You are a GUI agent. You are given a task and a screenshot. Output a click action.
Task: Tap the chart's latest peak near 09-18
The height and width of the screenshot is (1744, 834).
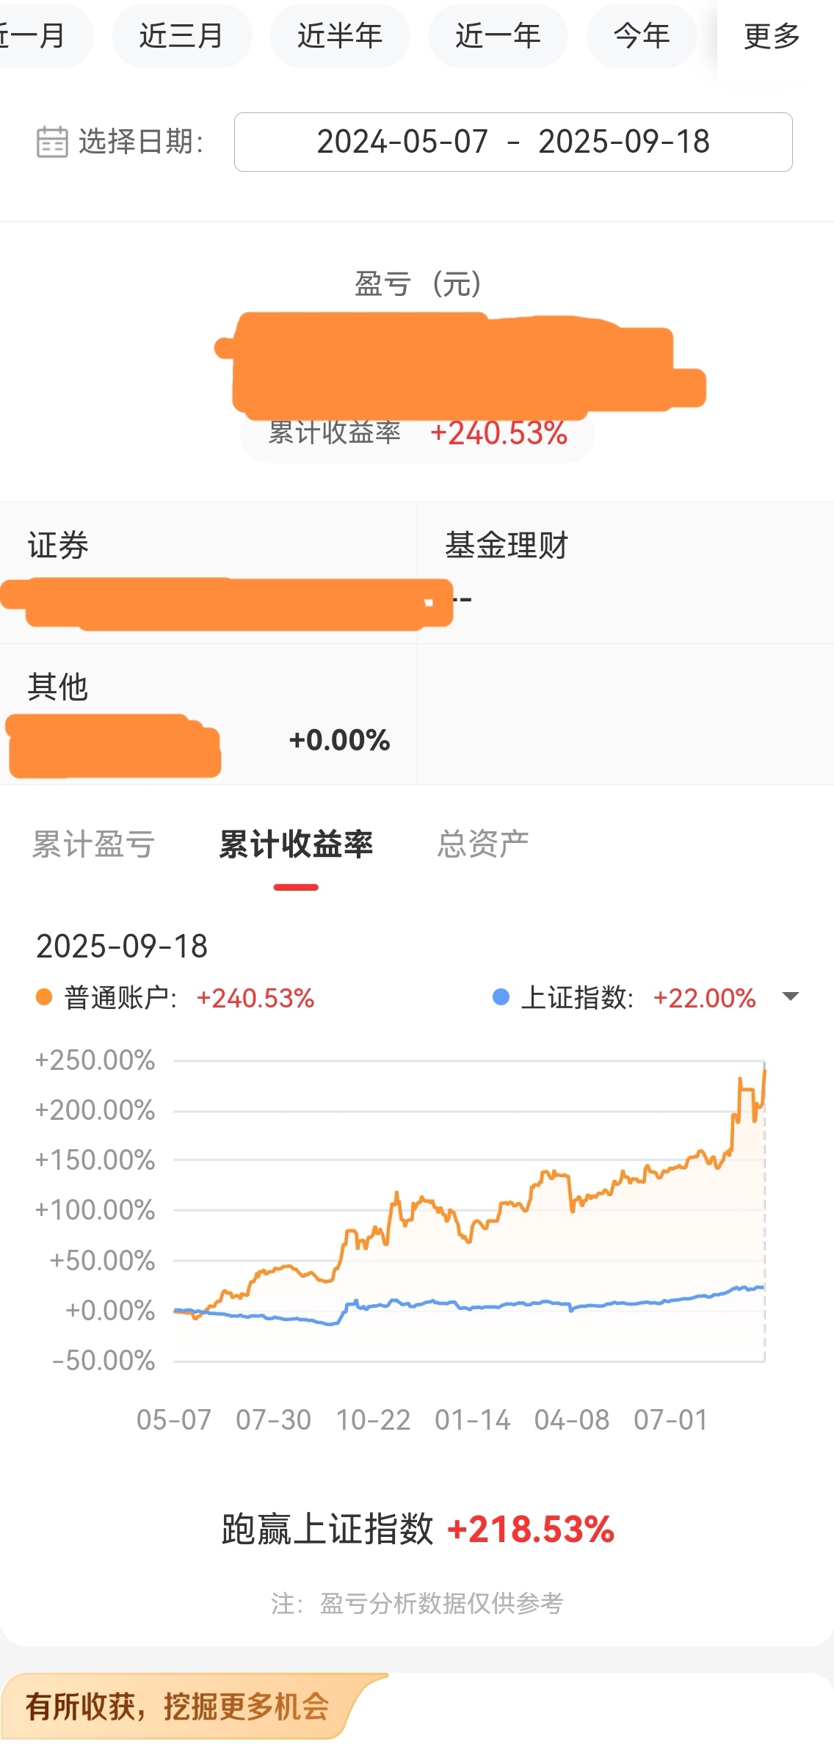(x=764, y=1072)
